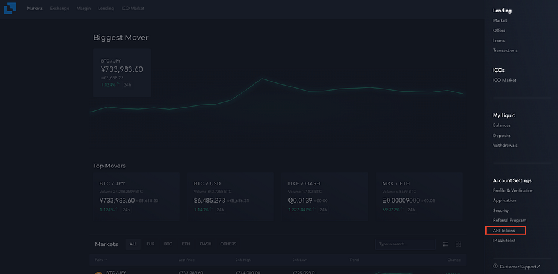
Task: Expand the Pairs column sort arrow
Action: pyautogui.click(x=105, y=260)
